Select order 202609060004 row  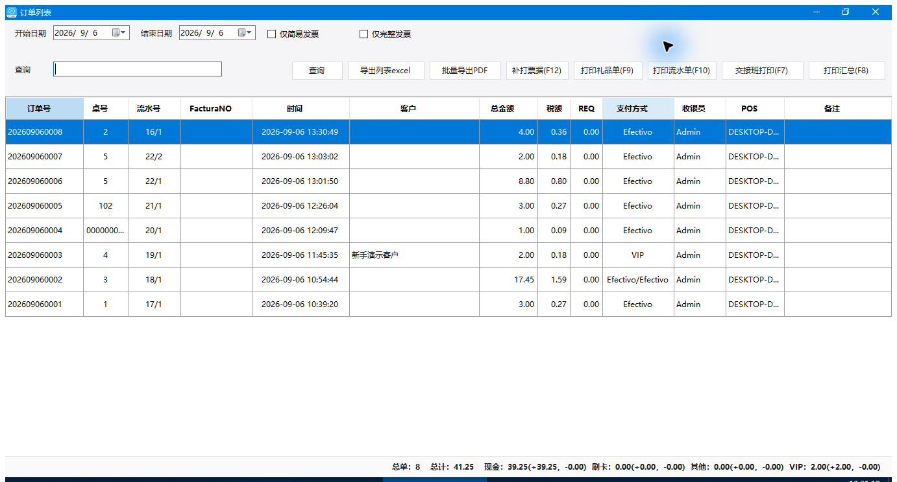click(x=448, y=230)
